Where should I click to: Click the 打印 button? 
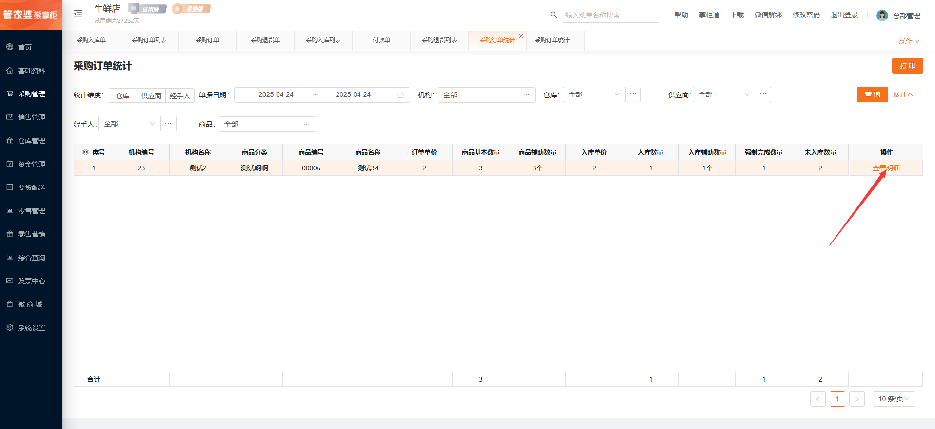[x=907, y=66]
